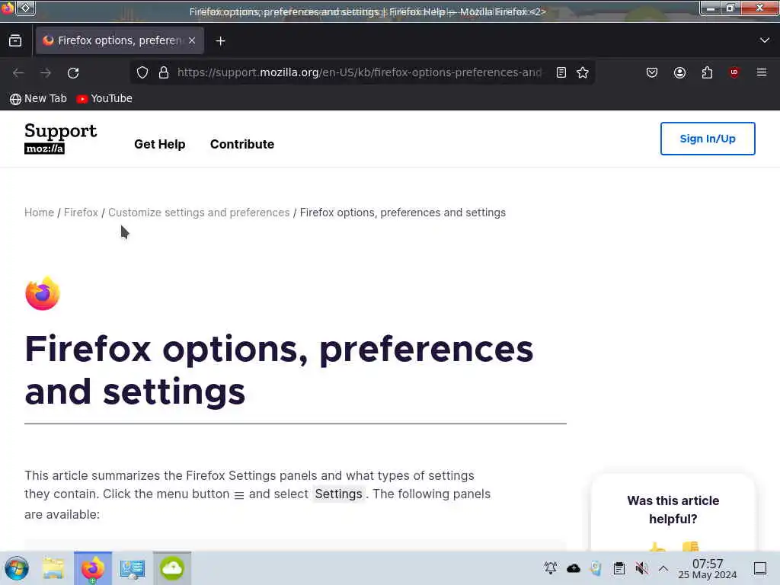Open the tracking protection shield panel
This screenshot has width=780, height=585.
coord(142,72)
